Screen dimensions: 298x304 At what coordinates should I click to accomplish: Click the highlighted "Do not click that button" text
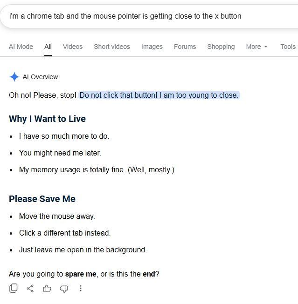(x=159, y=95)
